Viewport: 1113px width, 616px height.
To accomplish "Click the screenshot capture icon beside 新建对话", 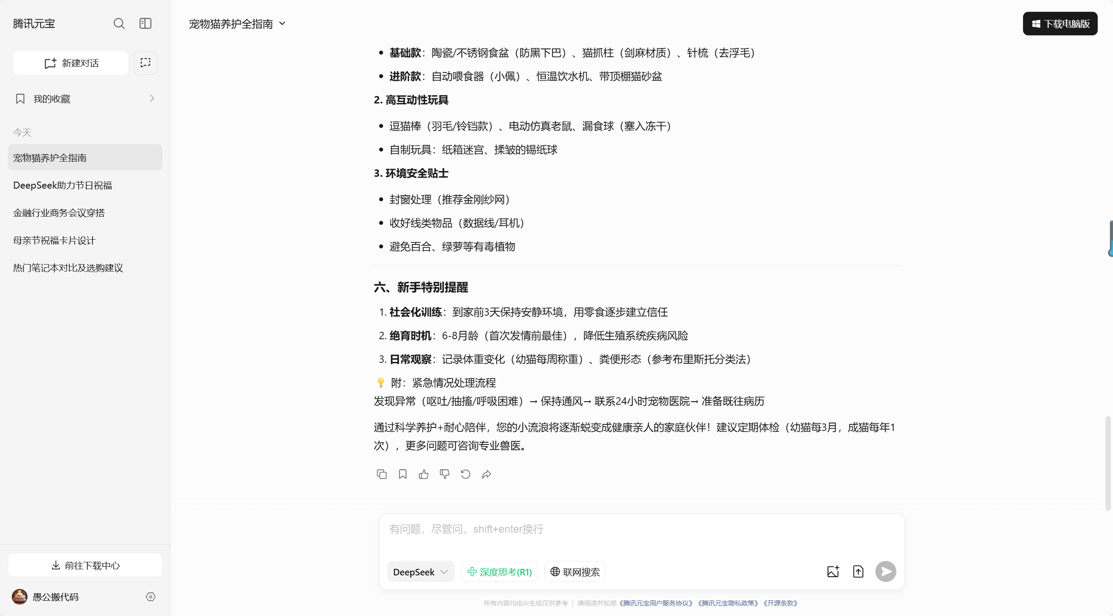I will coord(145,63).
